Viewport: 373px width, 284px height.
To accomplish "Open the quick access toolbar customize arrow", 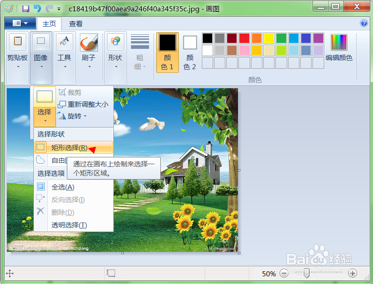I will [59, 9].
